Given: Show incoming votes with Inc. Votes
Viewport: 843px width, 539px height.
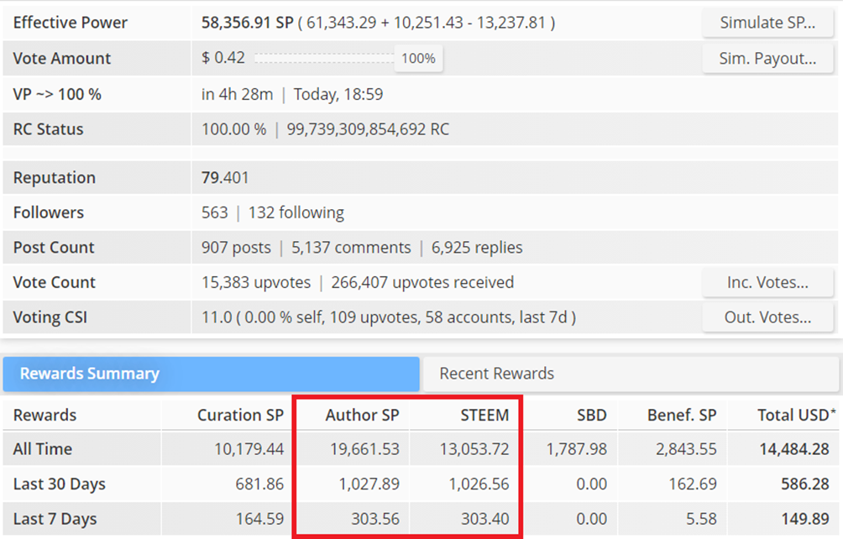Looking at the screenshot, I should [x=767, y=282].
